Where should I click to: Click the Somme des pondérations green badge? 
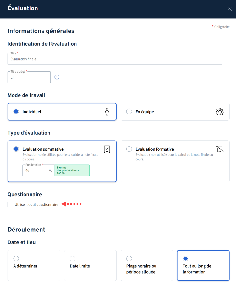coord(72,170)
